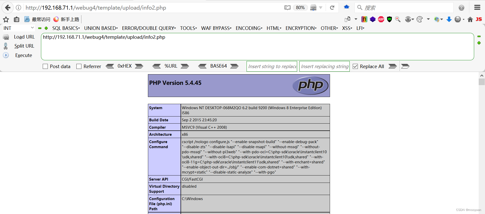The width and height of the screenshot is (485, 214).
Task: Expand the LFI dropdown menu
Action: [x=360, y=28]
